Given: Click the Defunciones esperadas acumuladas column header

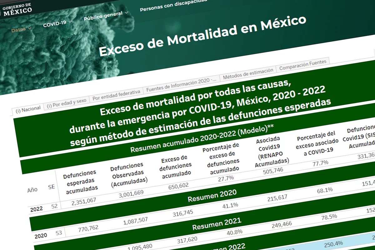Looking at the screenshot, I should [81, 182].
